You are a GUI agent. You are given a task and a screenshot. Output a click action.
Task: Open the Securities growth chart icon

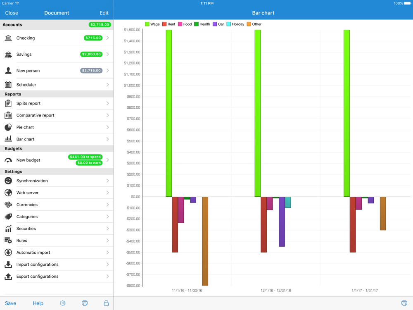[8, 229]
